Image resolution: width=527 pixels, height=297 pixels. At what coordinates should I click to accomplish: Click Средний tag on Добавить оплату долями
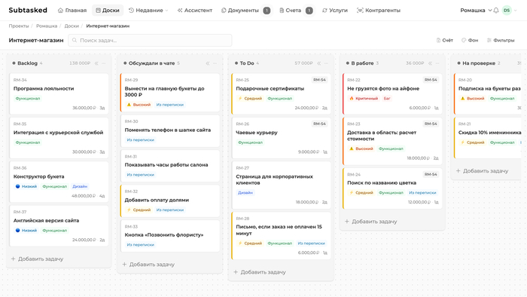coord(139,210)
